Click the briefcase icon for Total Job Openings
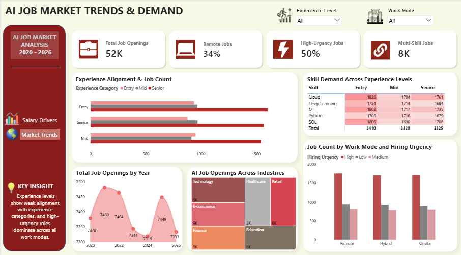This screenshot has width=461, height=255. point(88,49)
